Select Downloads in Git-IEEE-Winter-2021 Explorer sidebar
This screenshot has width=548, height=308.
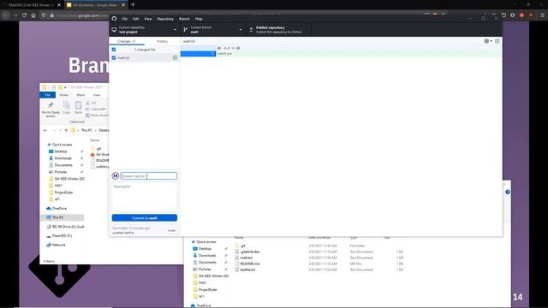(63, 158)
